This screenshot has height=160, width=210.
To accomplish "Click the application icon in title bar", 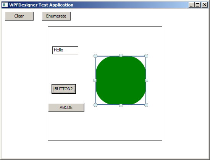I will tap(5, 5).
